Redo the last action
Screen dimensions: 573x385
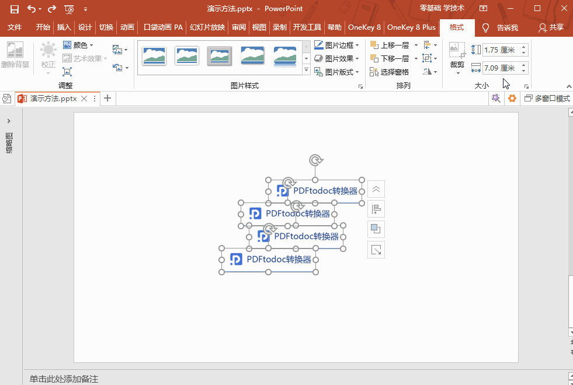(x=52, y=9)
